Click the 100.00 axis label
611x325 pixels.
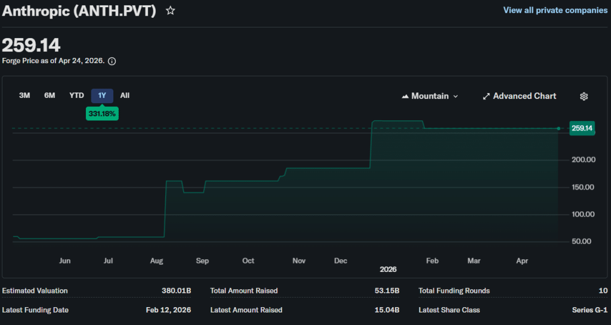(583, 215)
